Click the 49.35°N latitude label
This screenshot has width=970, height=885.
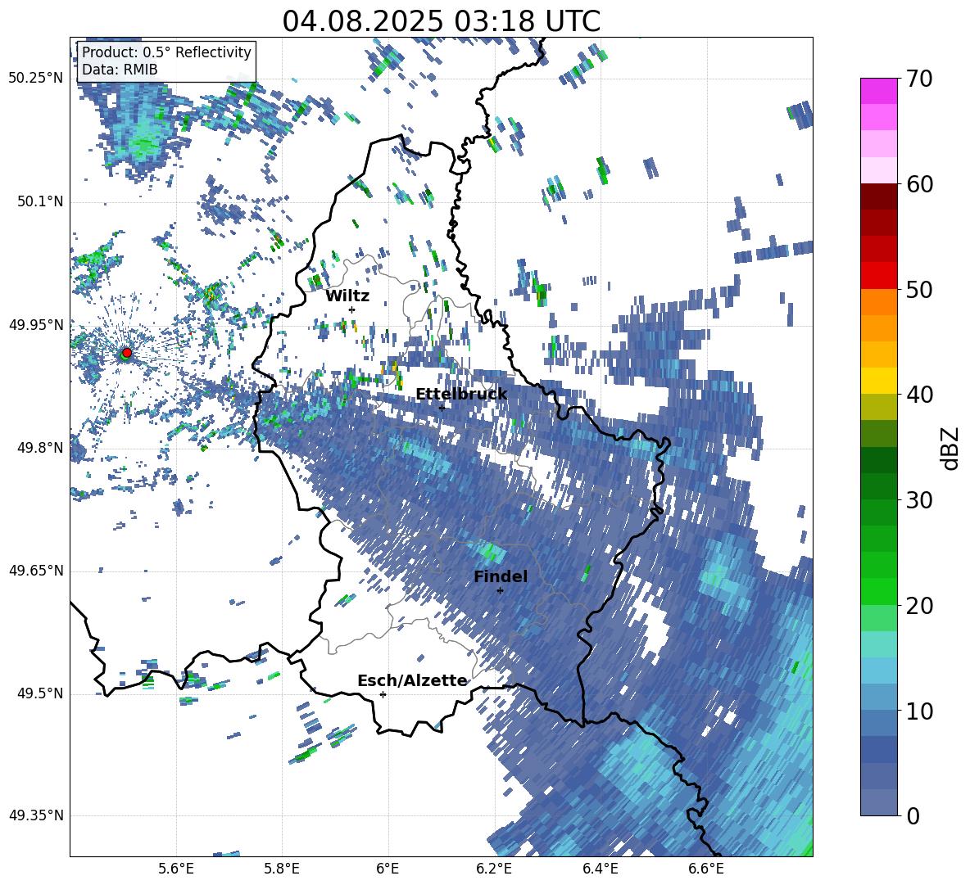(x=36, y=815)
